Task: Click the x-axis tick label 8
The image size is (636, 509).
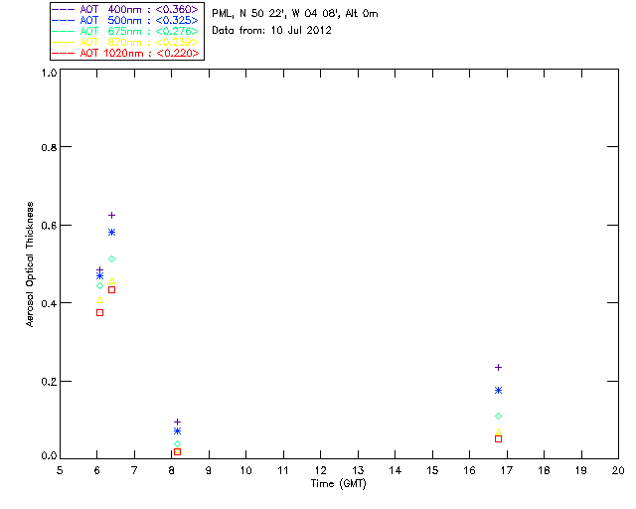Action: [x=172, y=470]
